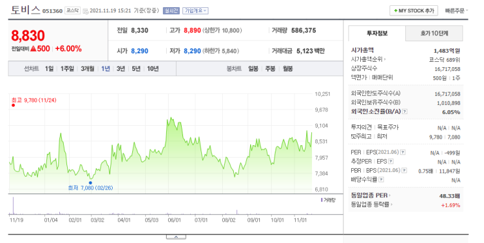Image resolution: width=484 pixels, height=243 pixels.
Task: Switch to the 호가10단계 tab
Action: (434, 33)
